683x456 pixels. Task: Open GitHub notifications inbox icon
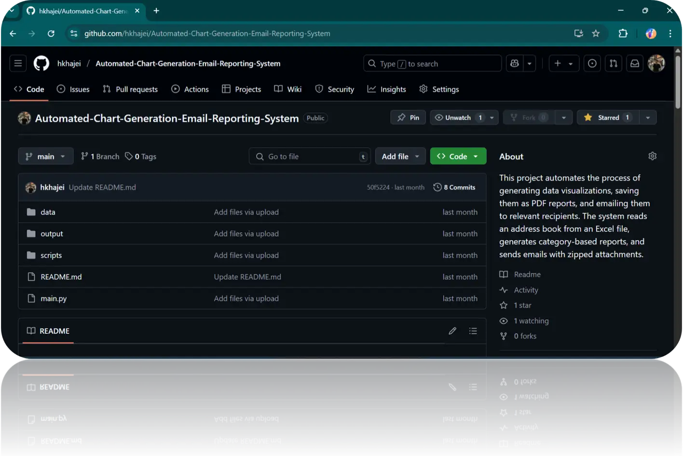(x=635, y=63)
